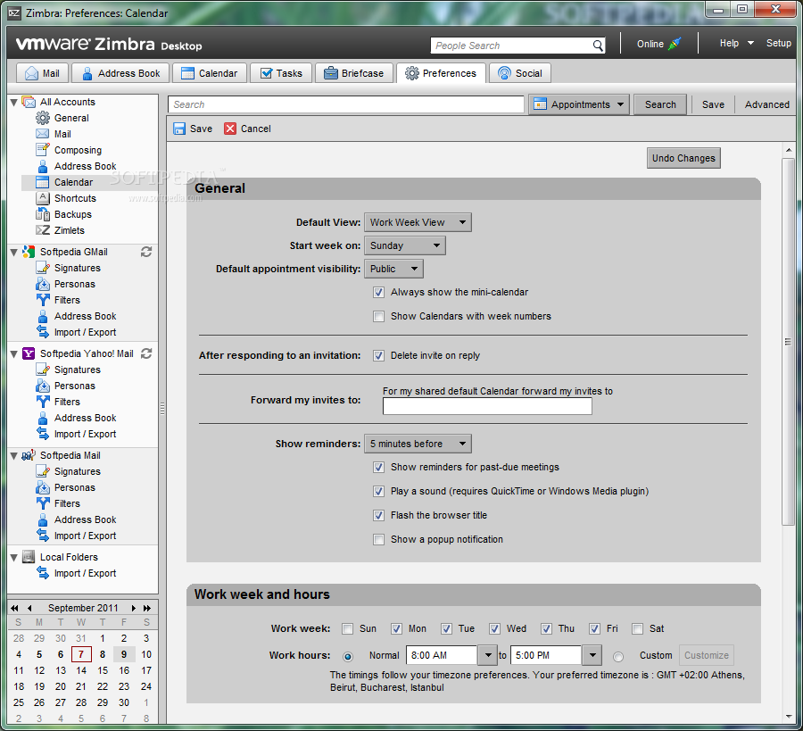Click Filters funnel icon under Softpedia Yahoo! Mail

click(43, 402)
